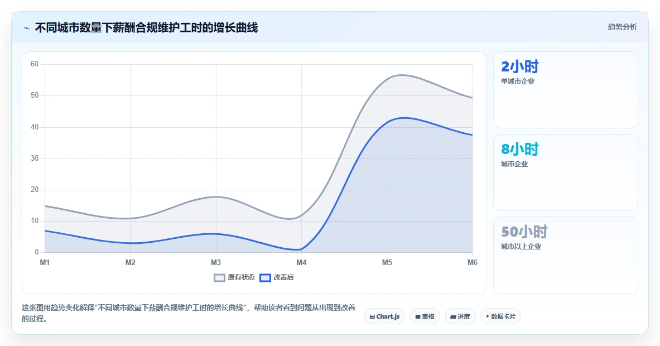Click the description paragraph below the chart
This screenshot has height=346, width=660.
coord(189,313)
